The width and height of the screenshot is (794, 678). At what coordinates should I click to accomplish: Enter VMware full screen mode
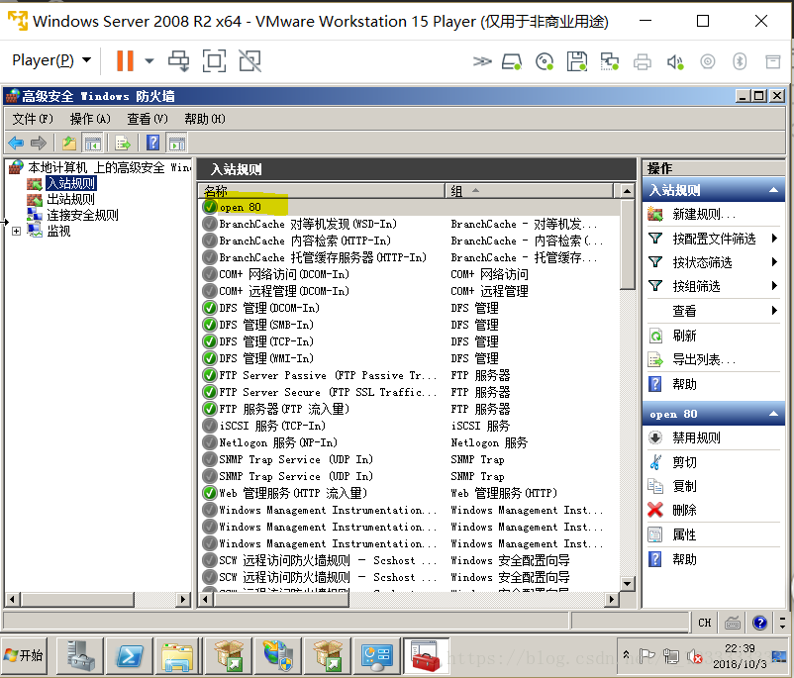pos(214,60)
